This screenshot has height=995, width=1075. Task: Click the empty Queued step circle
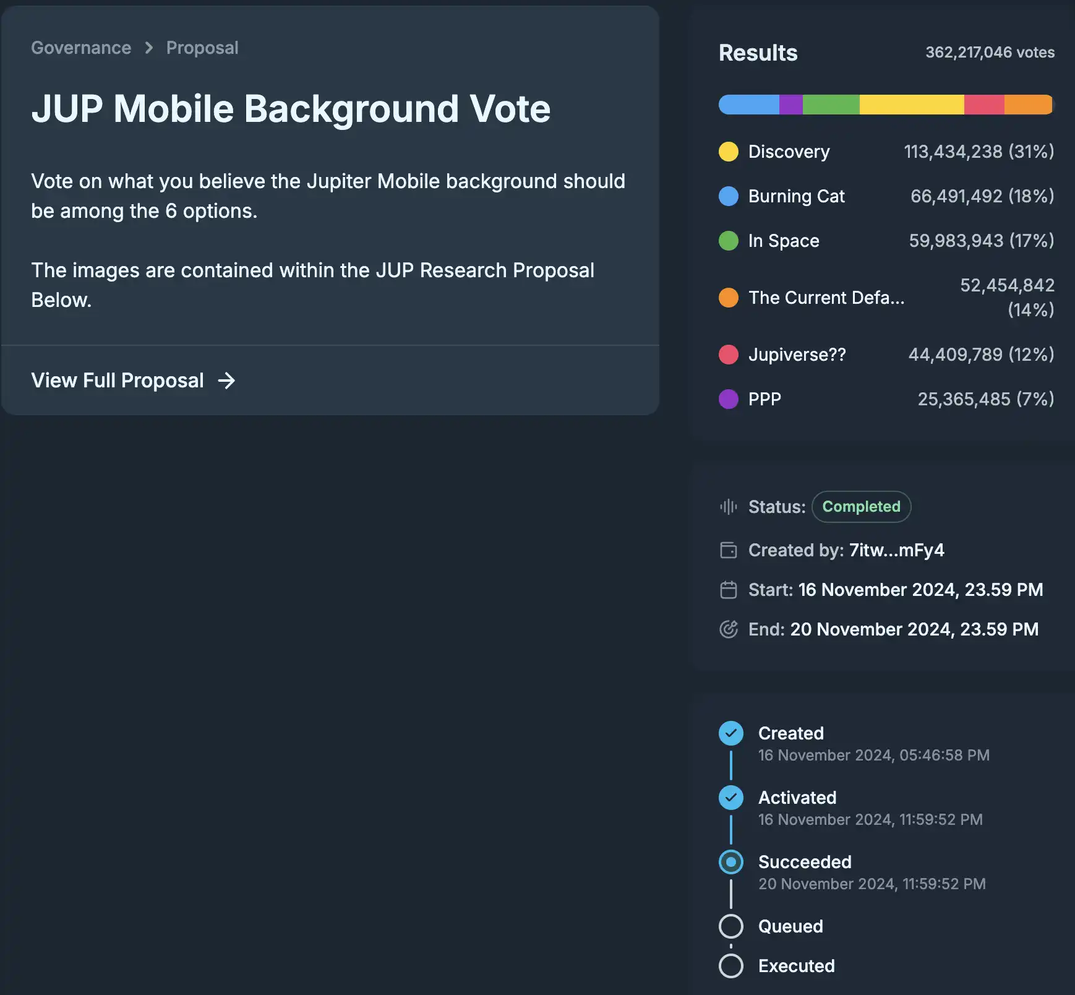731,926
